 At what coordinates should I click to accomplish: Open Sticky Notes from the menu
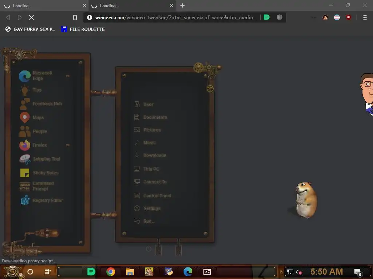click(x=39, y=173)
